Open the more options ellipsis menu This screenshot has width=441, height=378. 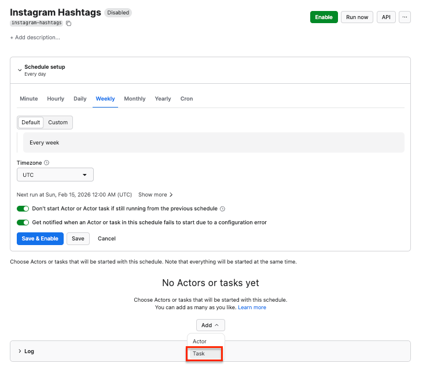(x=405, y=17)
